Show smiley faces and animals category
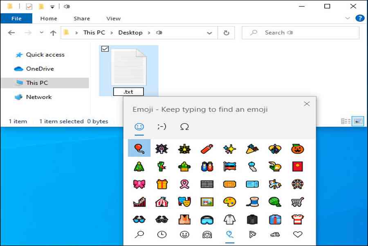The width and height of the screenshot is (368, 246). click(184, 234)
